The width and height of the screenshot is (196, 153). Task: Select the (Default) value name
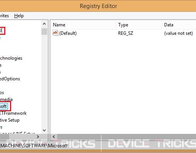[68, 33]
